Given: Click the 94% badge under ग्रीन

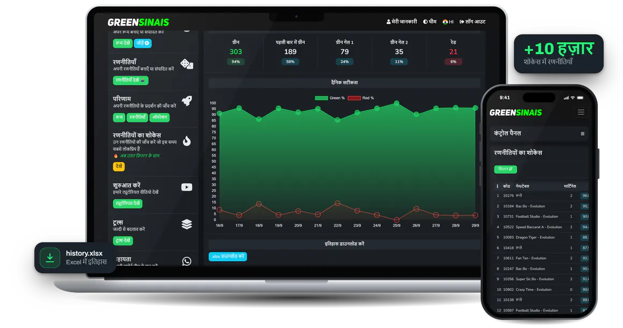Looking at the screenshot, I should click(236, 62).
